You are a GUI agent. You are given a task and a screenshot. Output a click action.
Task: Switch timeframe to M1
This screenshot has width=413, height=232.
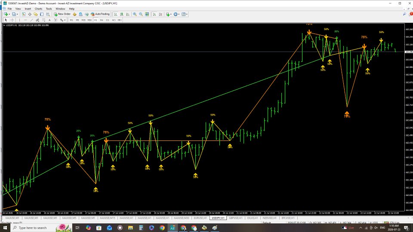click(x=71, y=20)
